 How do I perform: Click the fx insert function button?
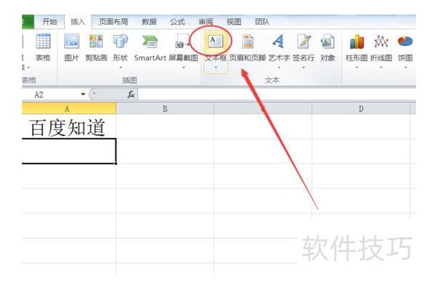point(131,94)
